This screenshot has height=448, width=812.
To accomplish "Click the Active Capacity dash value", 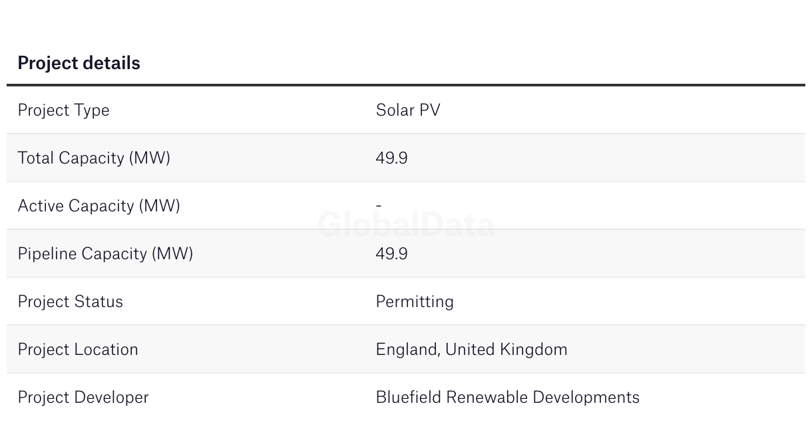I will [x=379, y=206].
